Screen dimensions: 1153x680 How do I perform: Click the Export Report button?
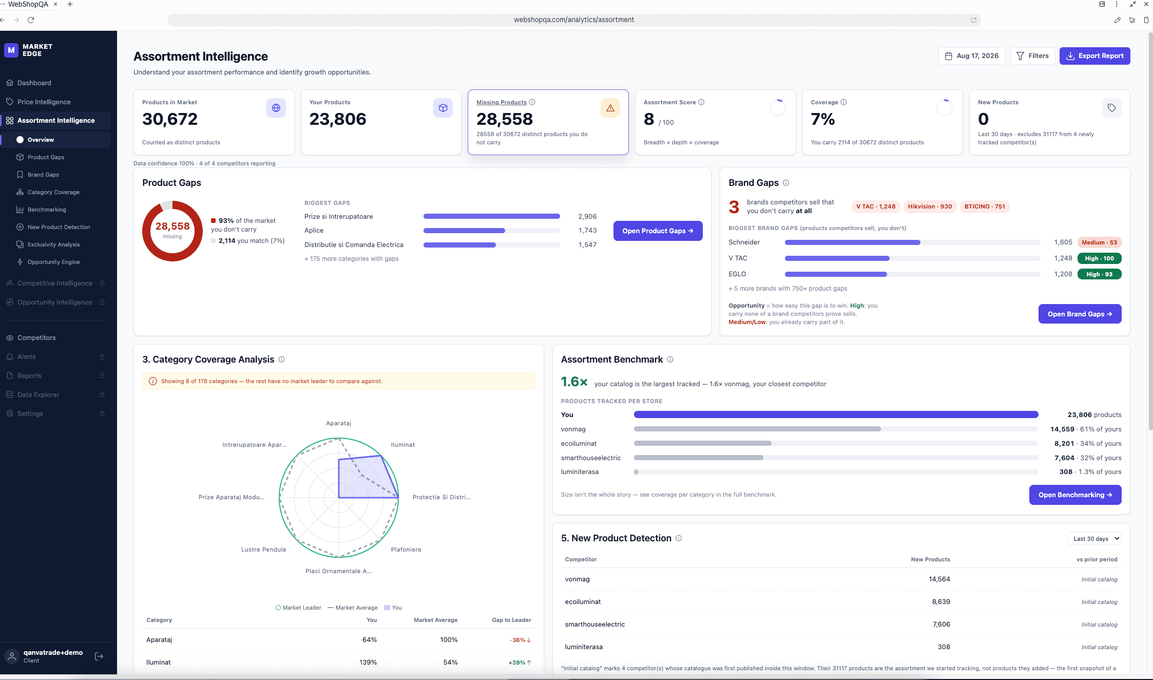point(1094,56)
